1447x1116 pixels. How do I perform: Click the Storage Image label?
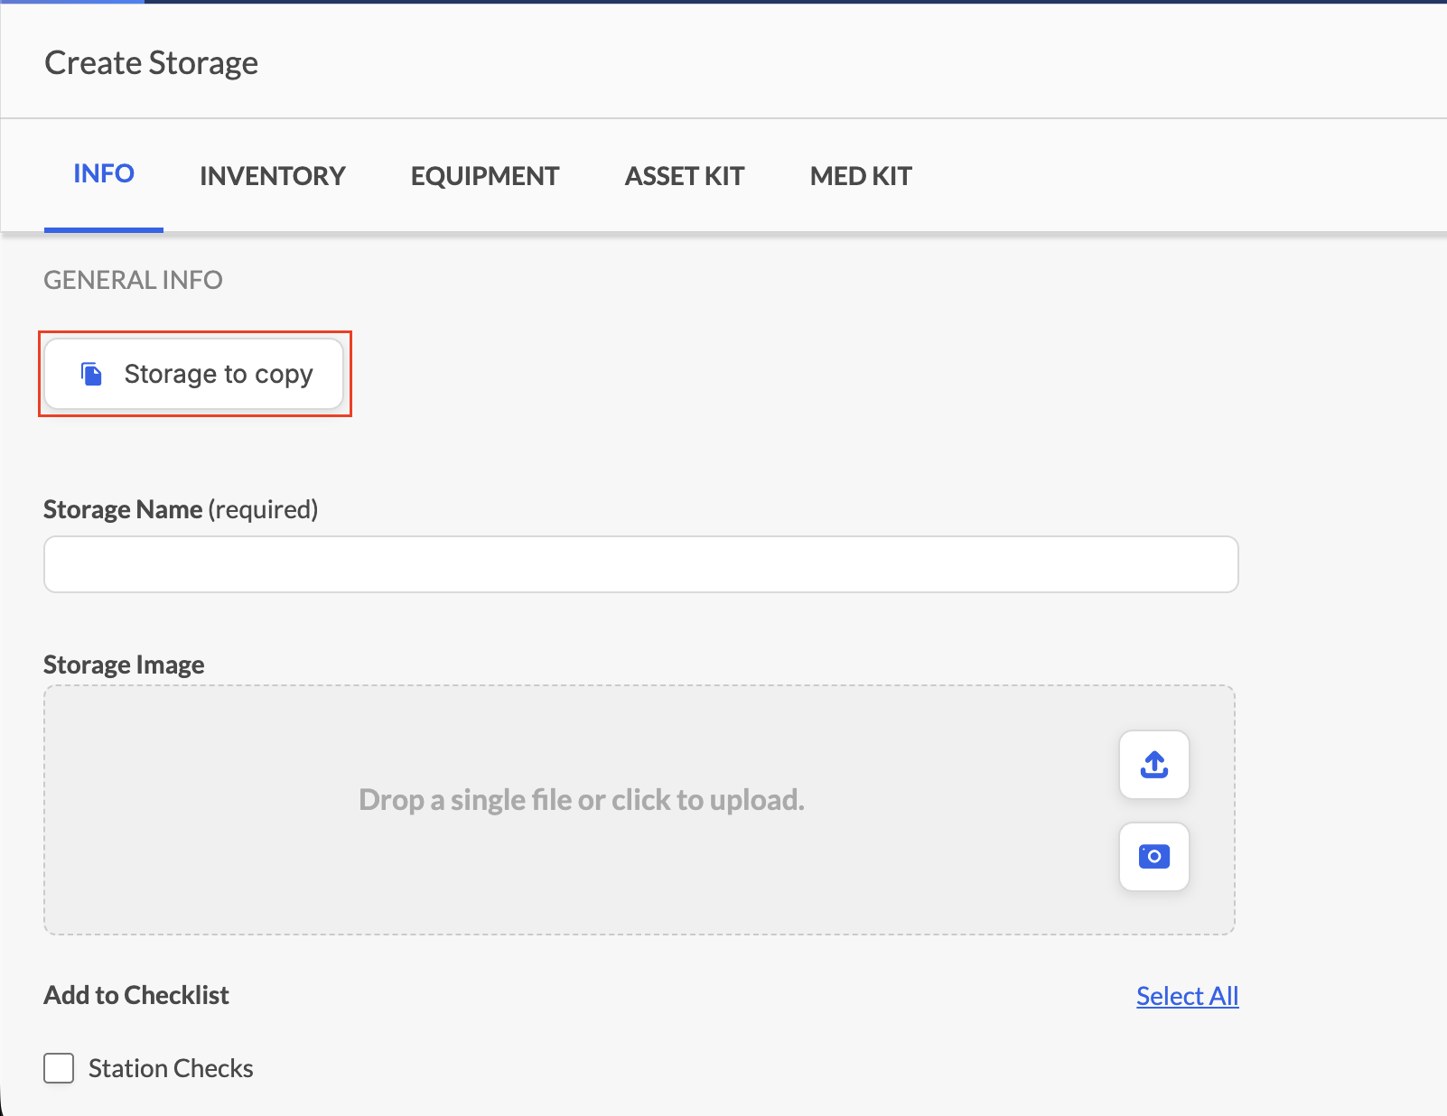point(124,665)
